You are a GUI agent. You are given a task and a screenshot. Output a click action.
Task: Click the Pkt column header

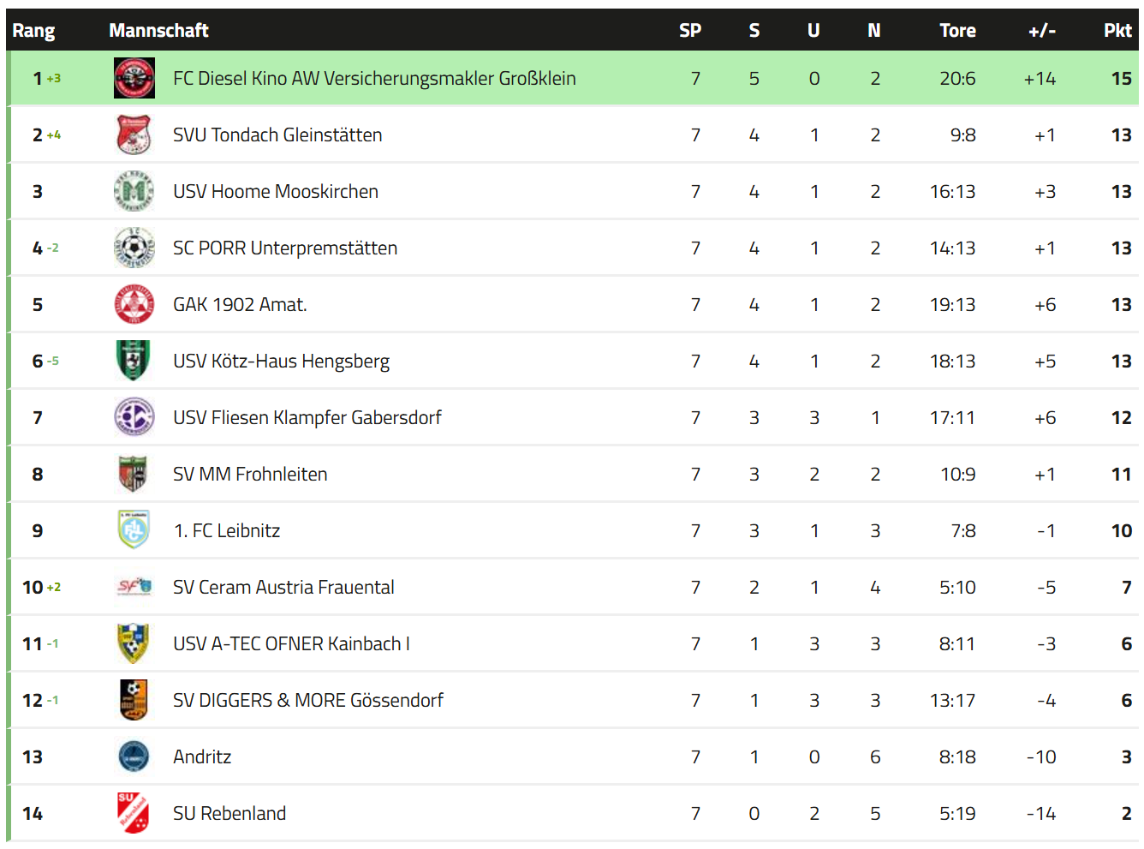[1117, 31]
